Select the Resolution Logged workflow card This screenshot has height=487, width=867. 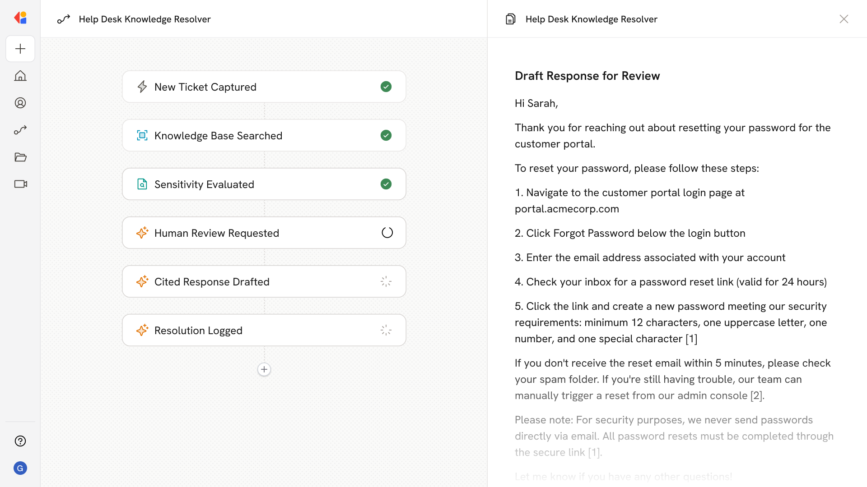[264, 330]
